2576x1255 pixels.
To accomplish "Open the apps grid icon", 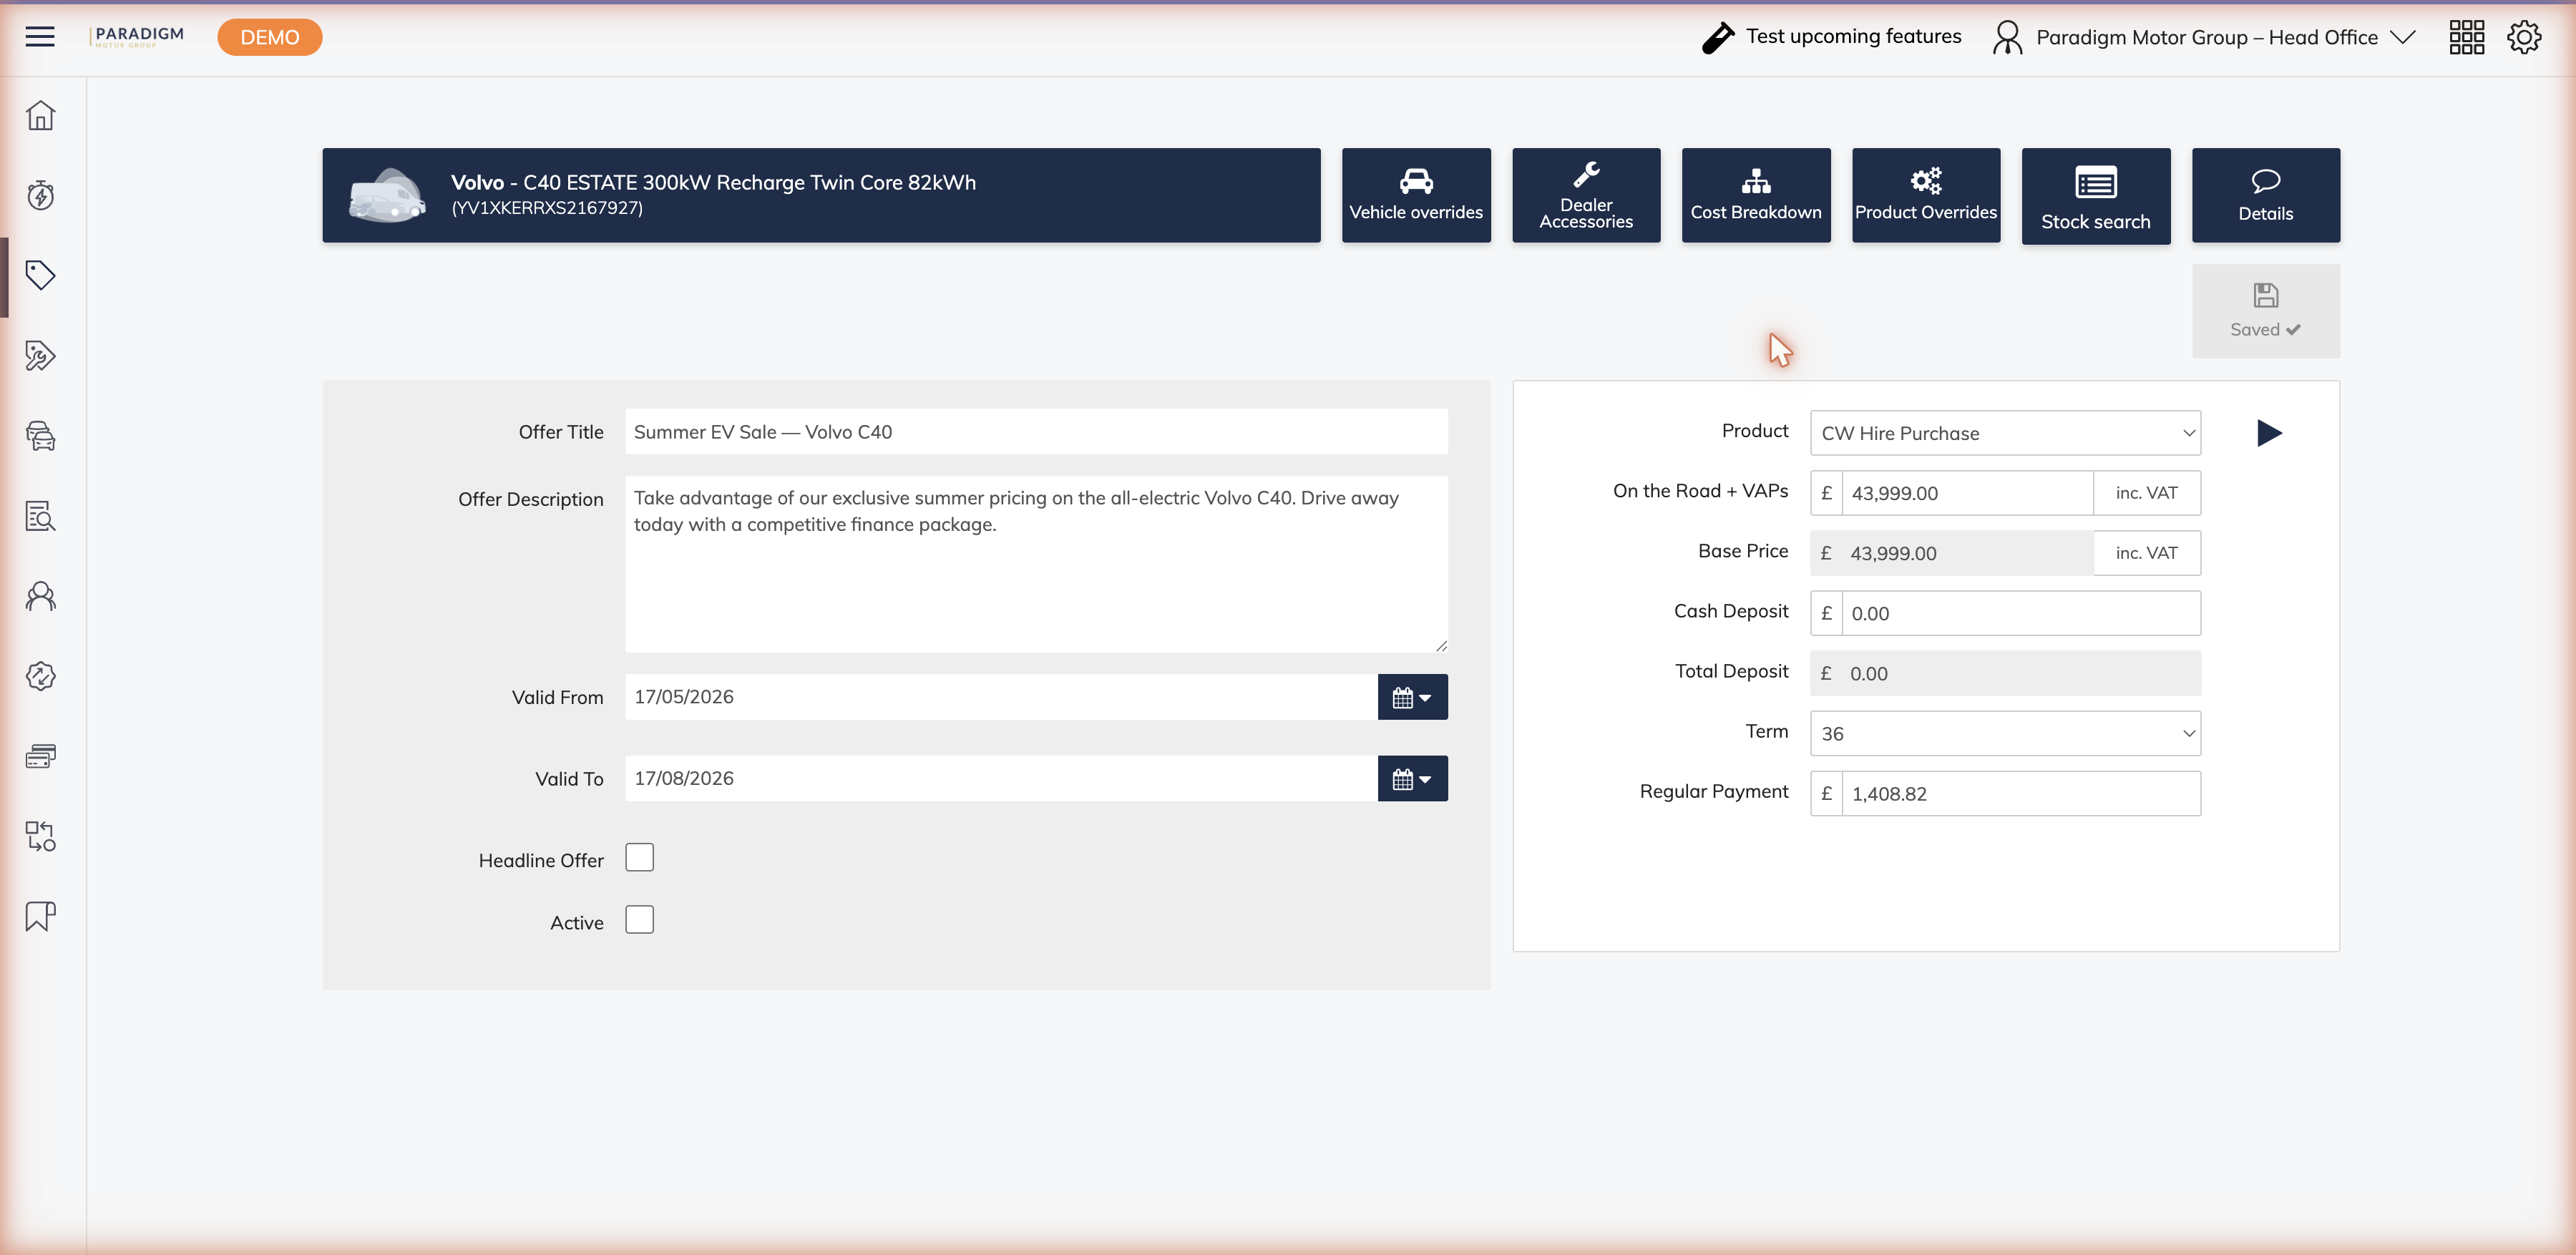I will pyautogui.click(x=2466, y=37).
